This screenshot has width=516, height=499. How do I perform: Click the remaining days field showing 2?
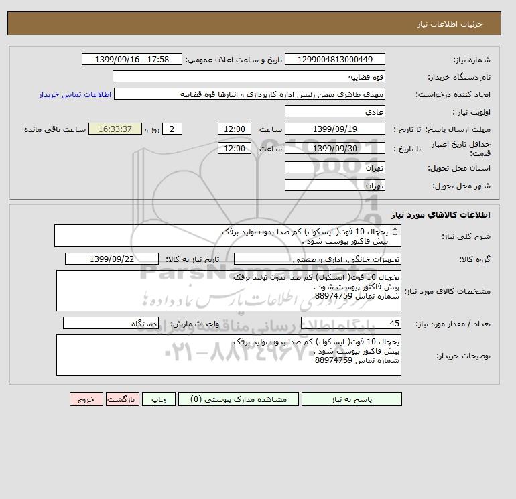coord(172,129)
